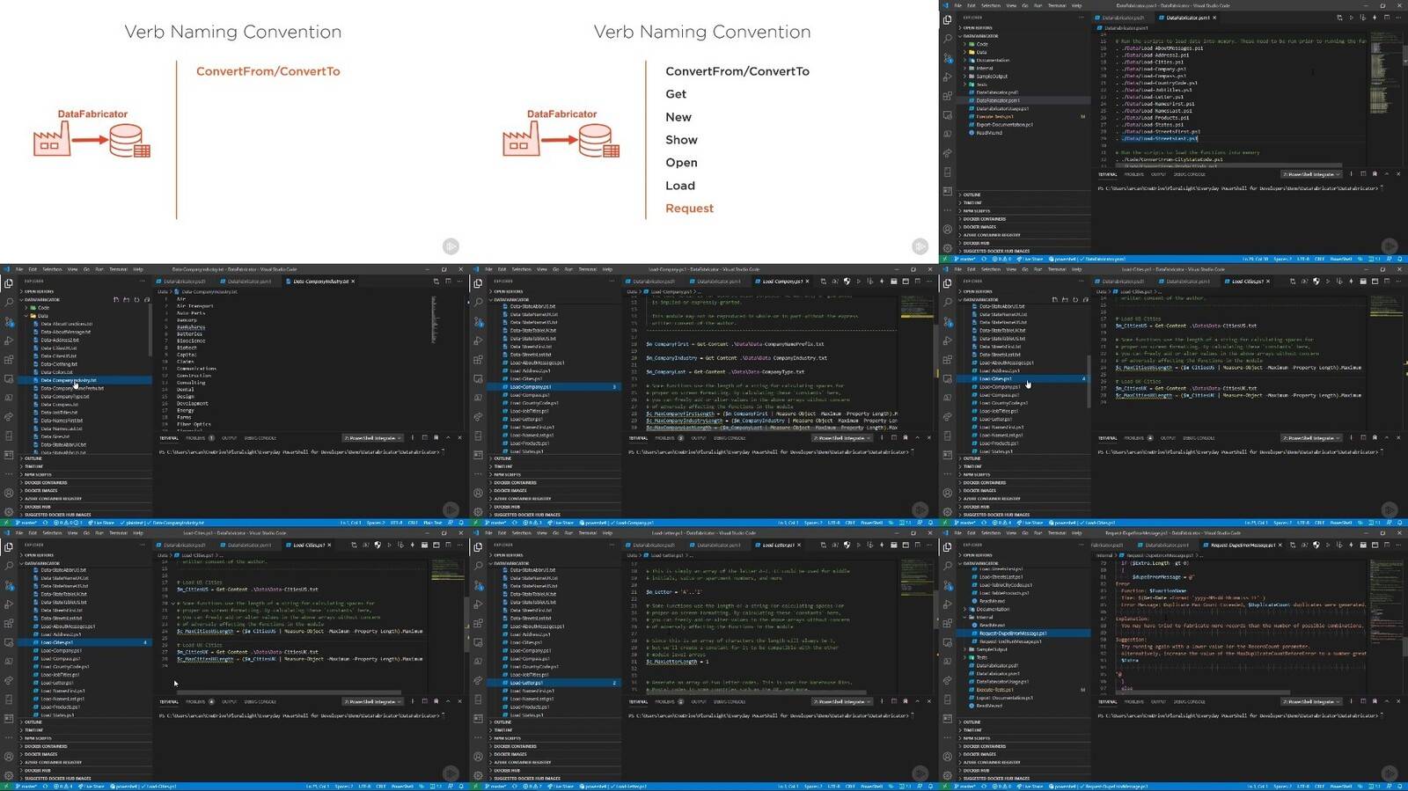Open terminal selector dropdown in Load-Company.ps1 window
This screenshot has height=791, width=1408.
pos(841,437)
